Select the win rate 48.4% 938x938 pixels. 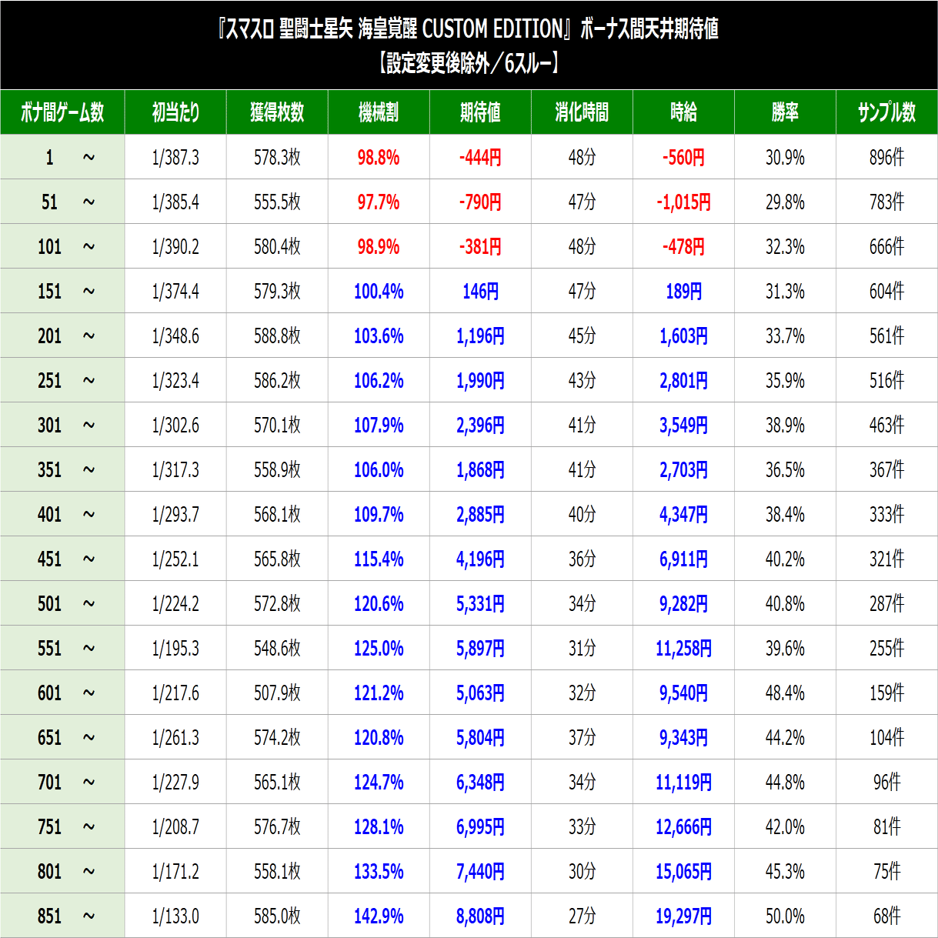[785, 693]
